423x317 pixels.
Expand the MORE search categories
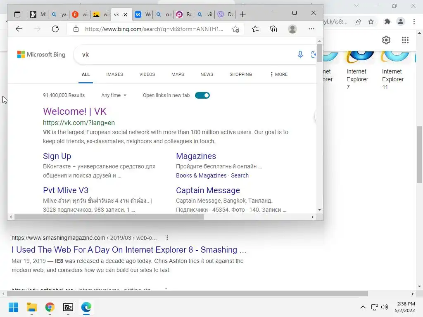(279, 74)
